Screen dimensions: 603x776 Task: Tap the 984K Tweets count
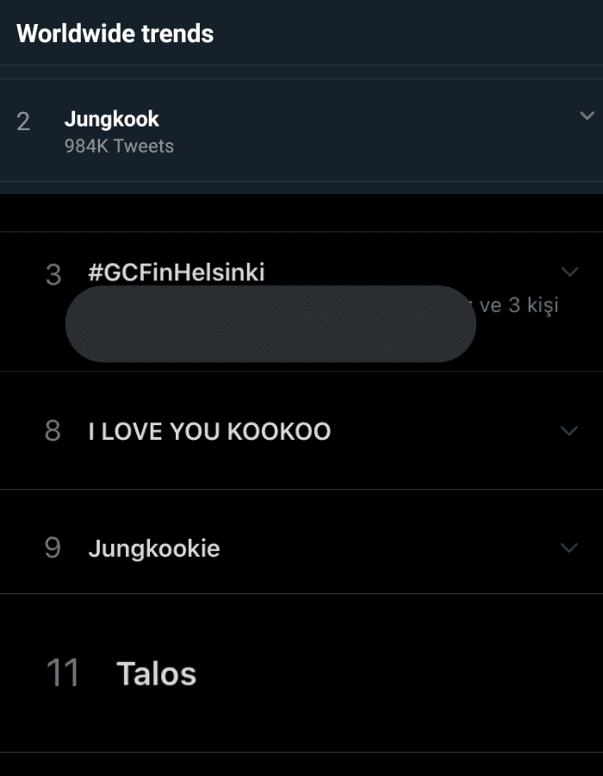(x=119, y=147)
